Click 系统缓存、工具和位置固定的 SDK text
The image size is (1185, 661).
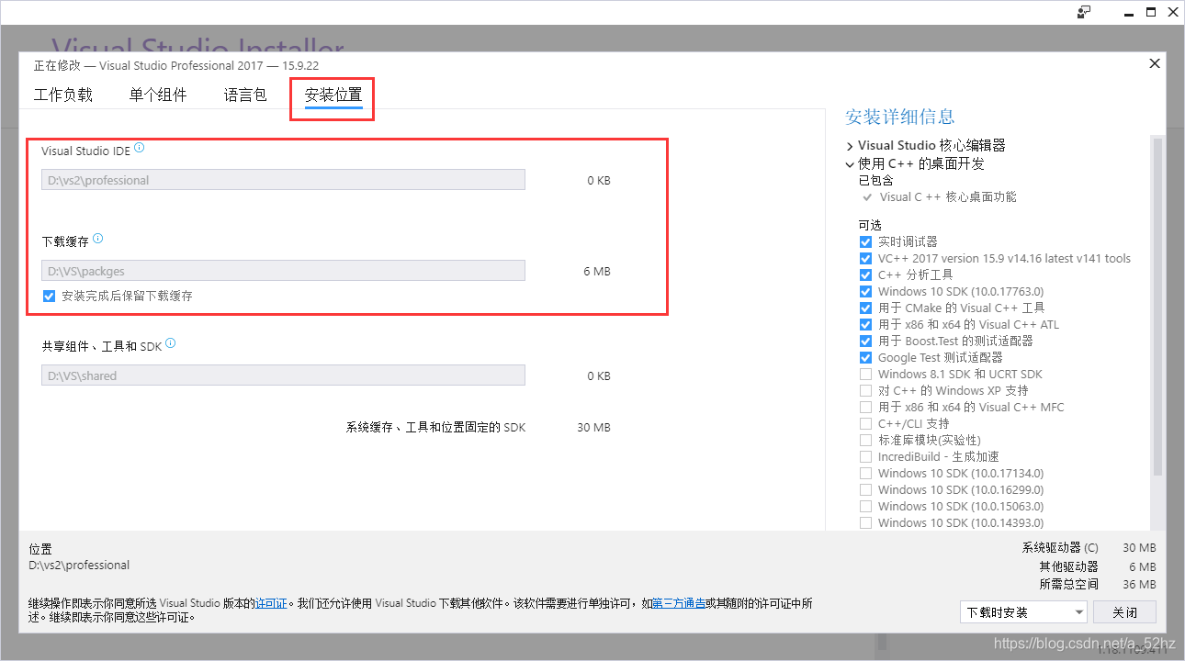[x=435, y=428]
